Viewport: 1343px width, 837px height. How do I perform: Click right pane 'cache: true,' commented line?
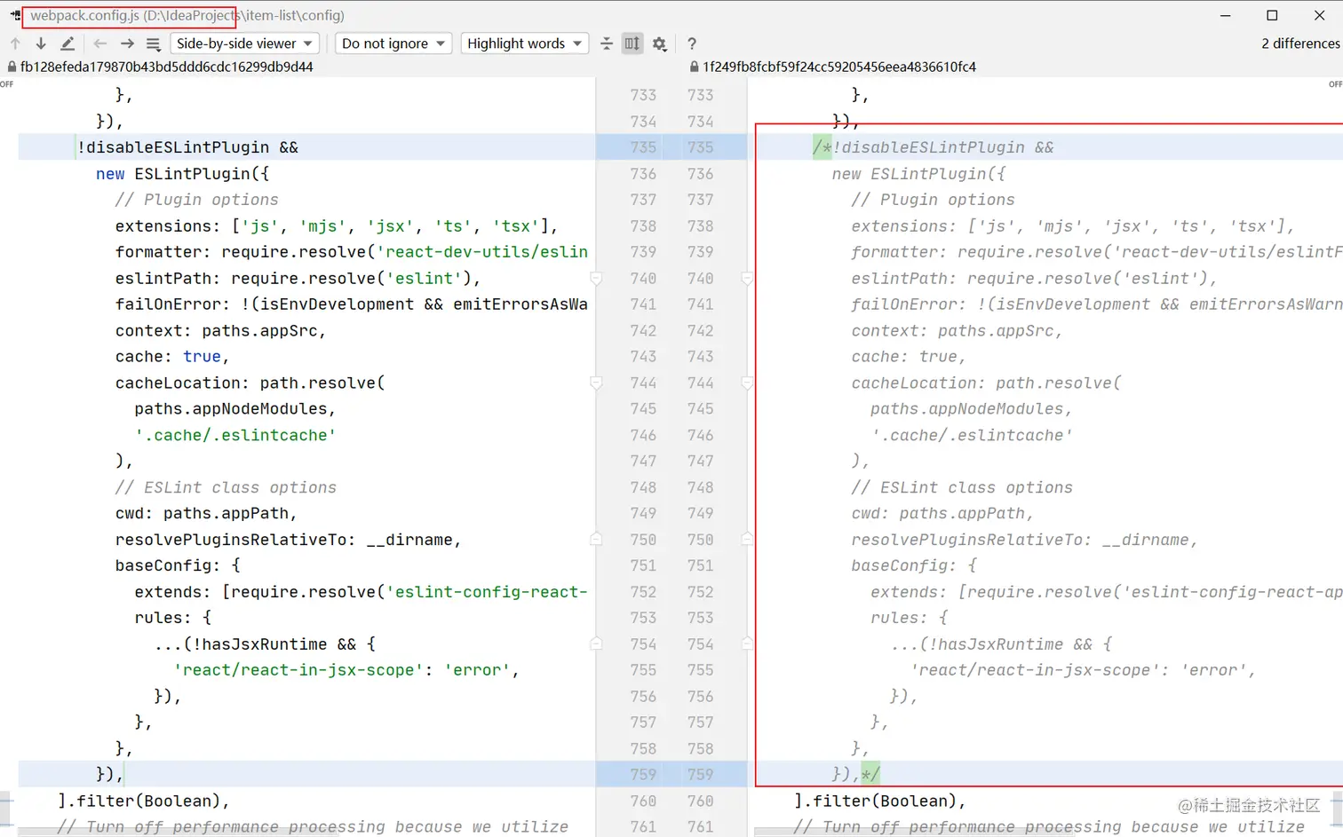coord(908,357)
